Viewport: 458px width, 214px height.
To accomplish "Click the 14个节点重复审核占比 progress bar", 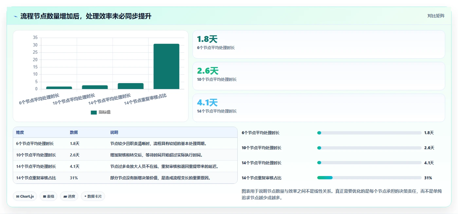I will [x=369, y=178].
